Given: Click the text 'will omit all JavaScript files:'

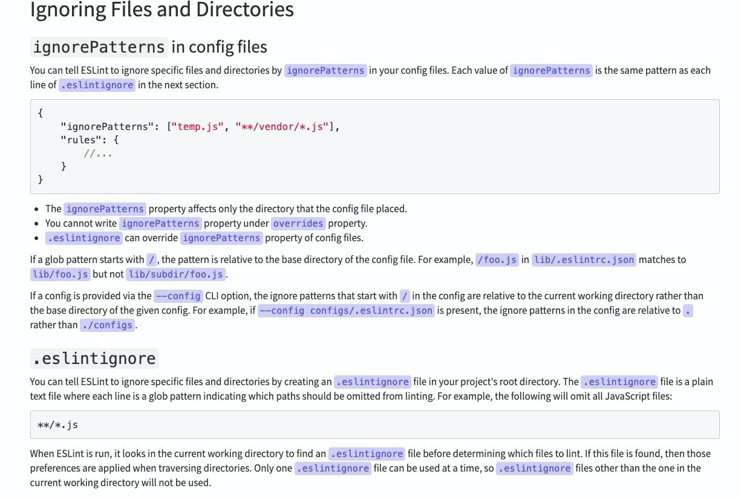Looking at the screenshot, I should point(605,396).
